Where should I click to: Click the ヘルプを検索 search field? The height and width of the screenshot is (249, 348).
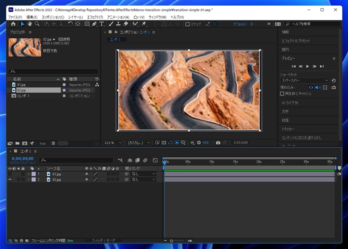[313, 24]
